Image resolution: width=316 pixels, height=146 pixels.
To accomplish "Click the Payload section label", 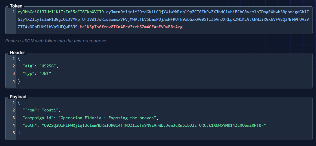I will [x=18, y=97].
